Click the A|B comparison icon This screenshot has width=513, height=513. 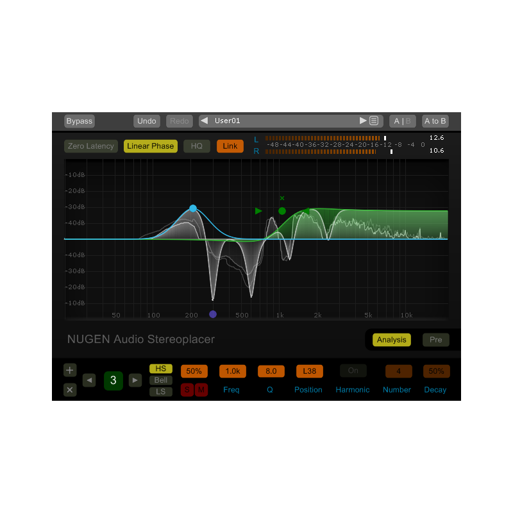click(x=402, y=121)
